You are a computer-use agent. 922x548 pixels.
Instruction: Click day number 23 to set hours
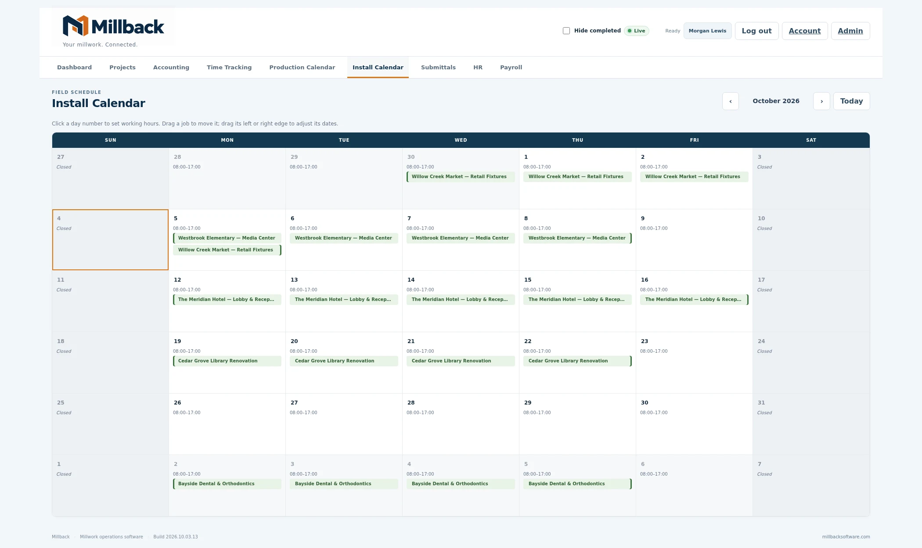645,341
